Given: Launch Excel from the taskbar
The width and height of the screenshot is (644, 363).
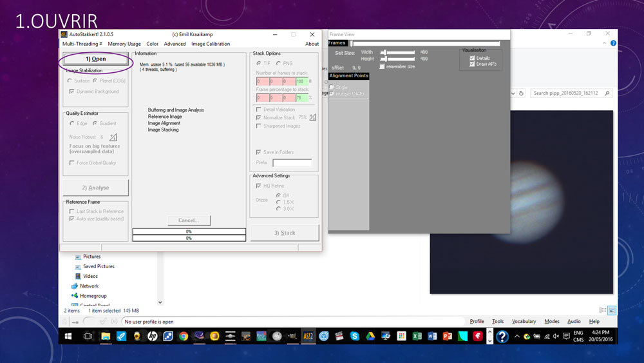Looking at the screenshot, I should point(417,337).
